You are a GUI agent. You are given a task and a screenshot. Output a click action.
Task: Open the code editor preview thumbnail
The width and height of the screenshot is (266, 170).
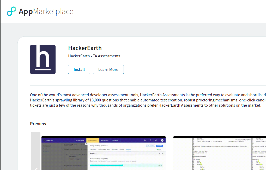click(220, 153)
